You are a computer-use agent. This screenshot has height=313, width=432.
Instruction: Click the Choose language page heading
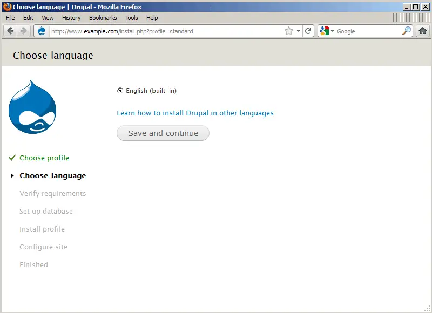53,56
